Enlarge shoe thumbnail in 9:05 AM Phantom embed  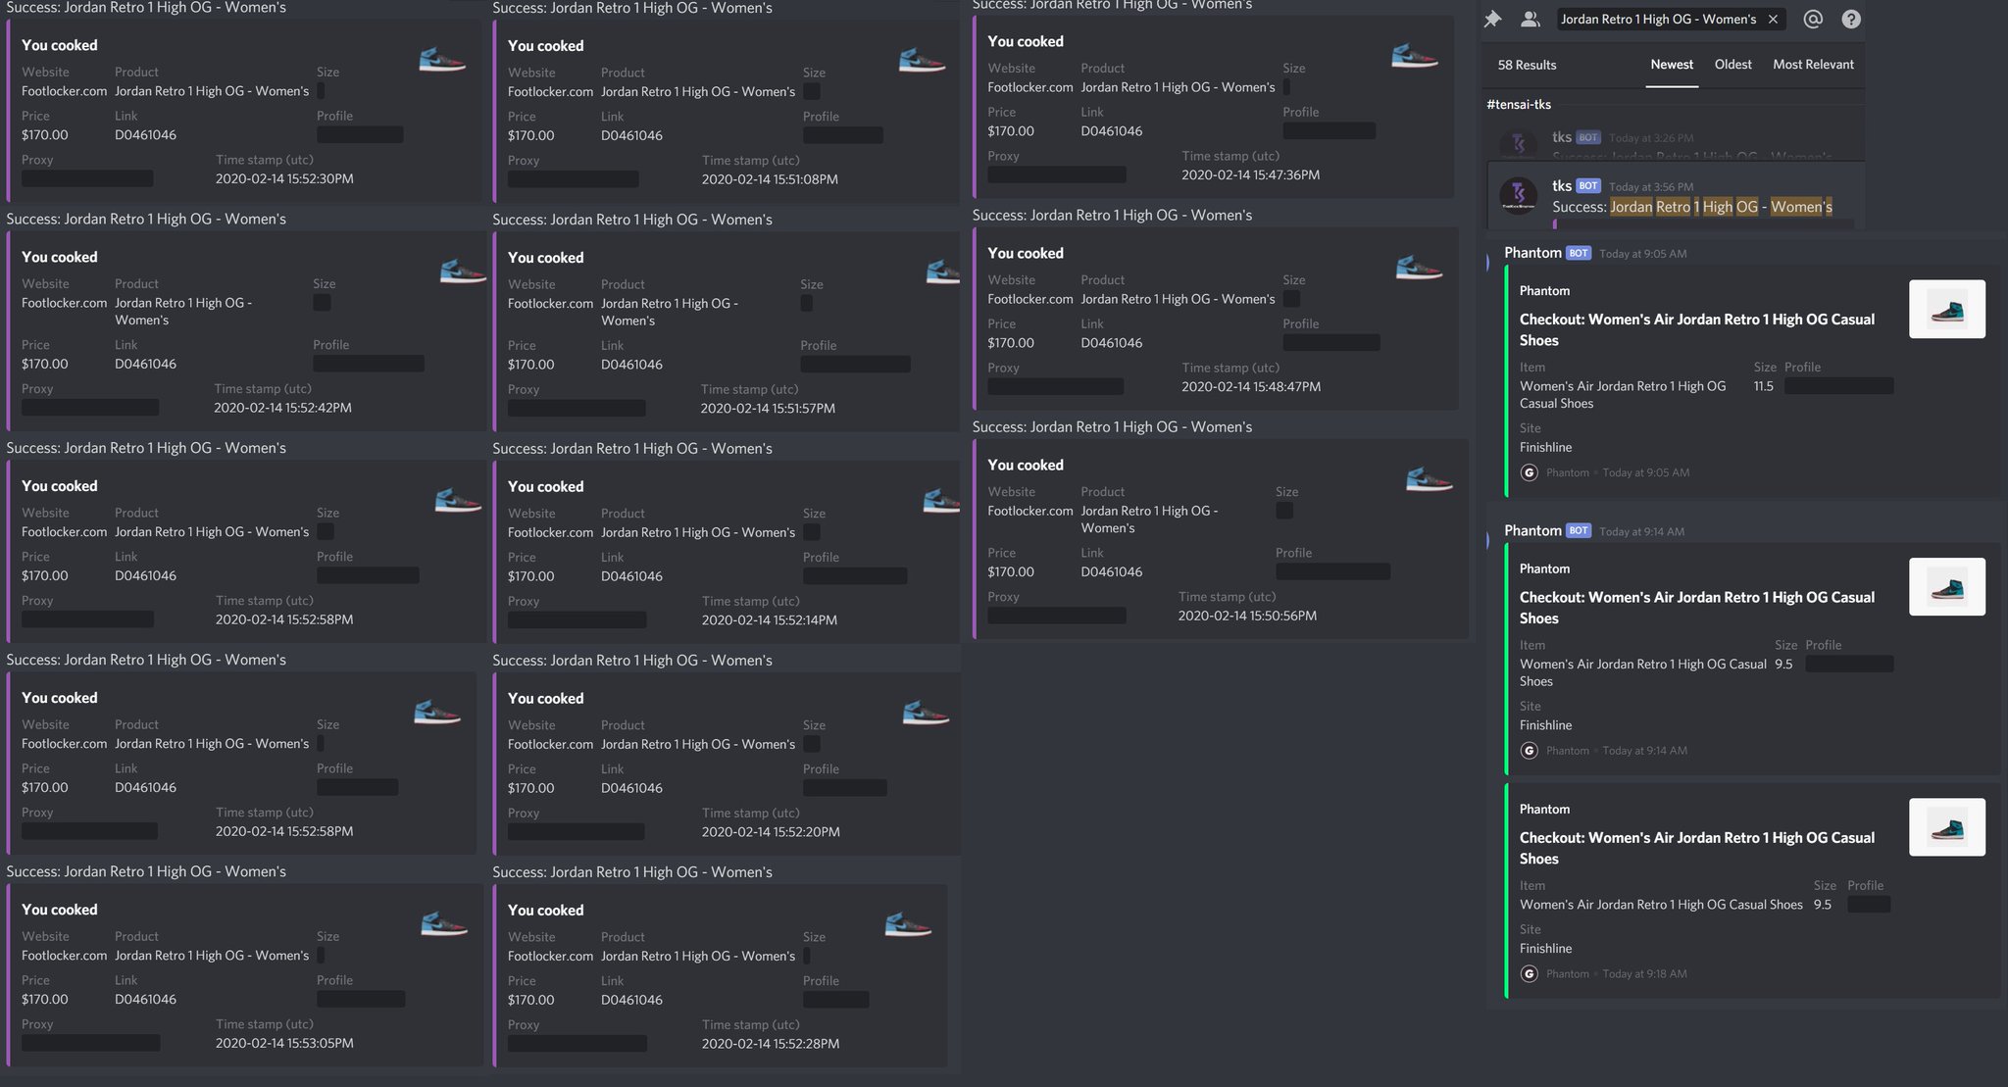pos(1947,309)
